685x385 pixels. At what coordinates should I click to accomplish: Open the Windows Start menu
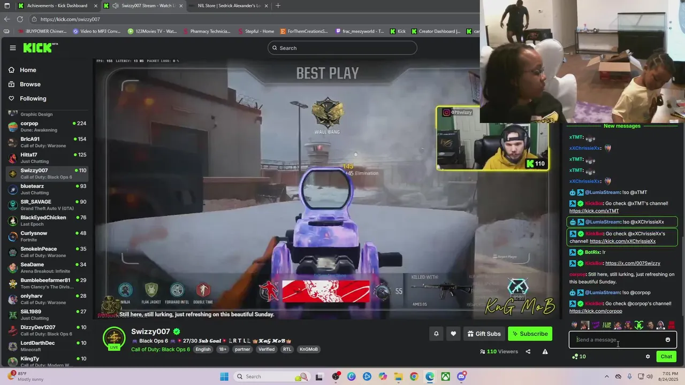[x=224, y=376]
